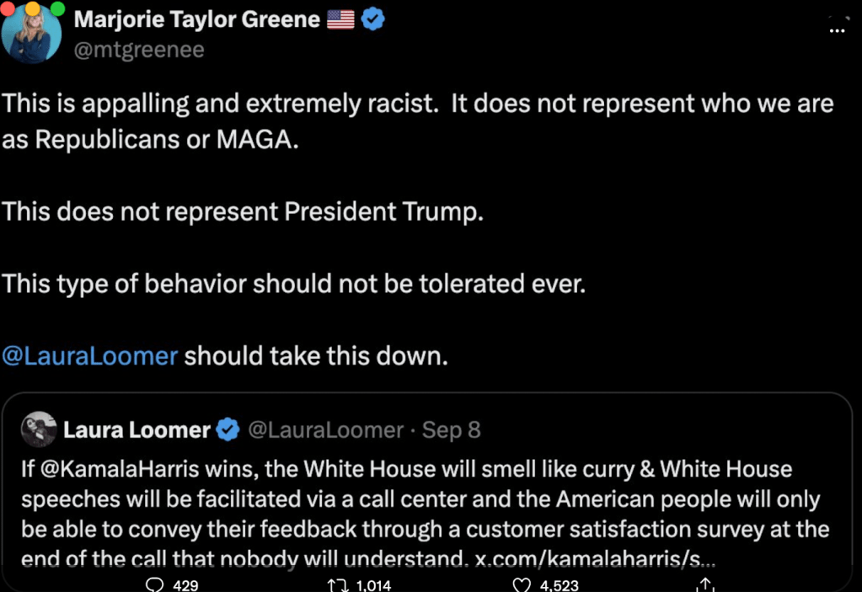The width and height of the screenshot is (862, 592).
Task: Click the green window maximize button
Action: [x=57, y=8]
